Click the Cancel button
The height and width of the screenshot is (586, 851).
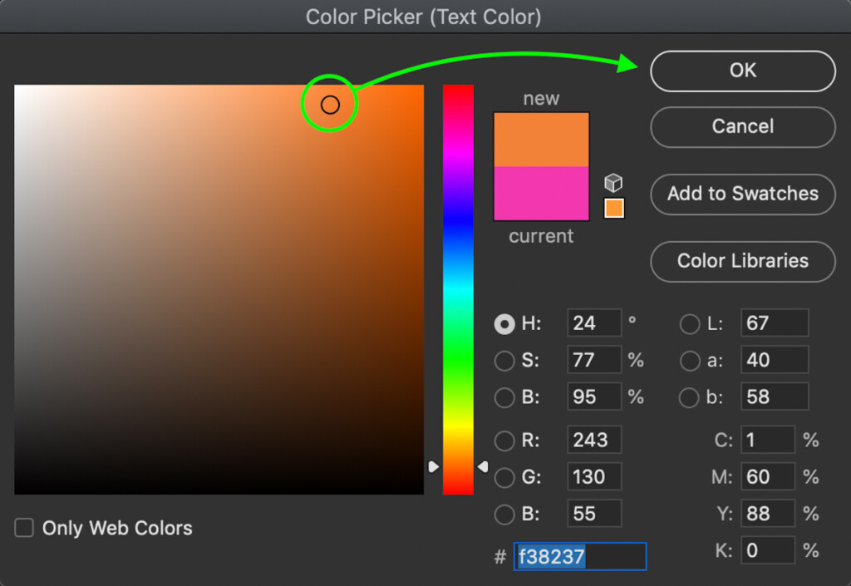(742, 126)
